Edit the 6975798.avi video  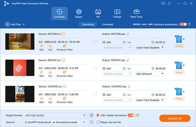click(x=41, y=48)
